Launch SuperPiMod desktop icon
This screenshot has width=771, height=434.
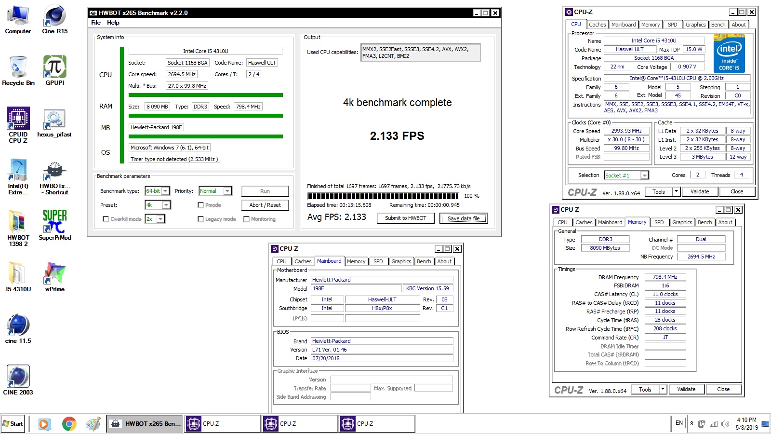pyautogui.click(x=55, y=226)
